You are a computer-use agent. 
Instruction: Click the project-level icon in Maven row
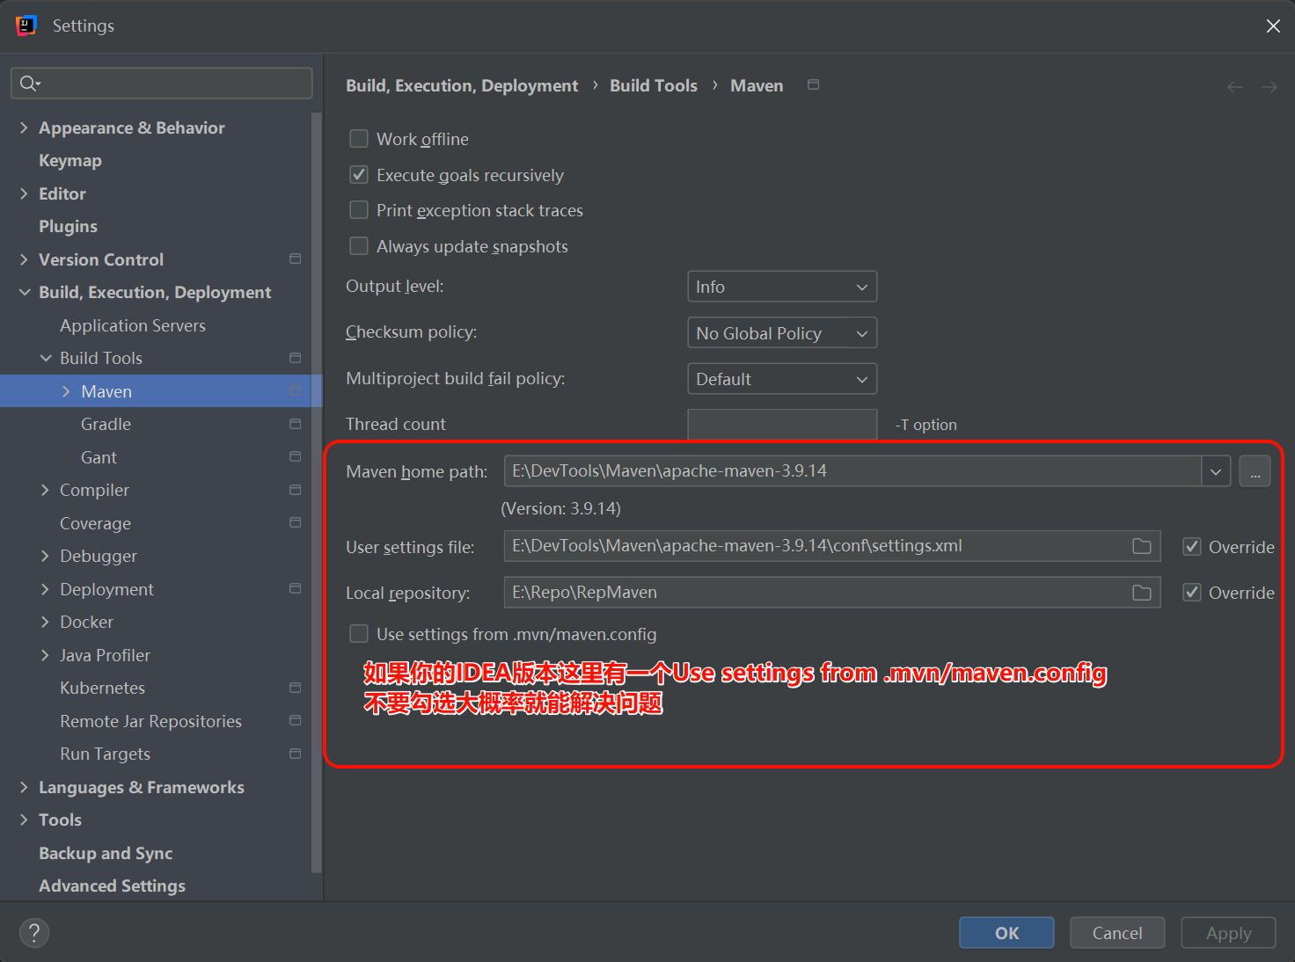point(296,390)
